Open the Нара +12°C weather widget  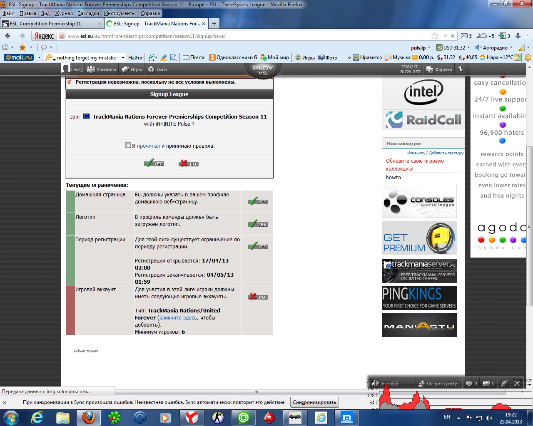[496, 57]
